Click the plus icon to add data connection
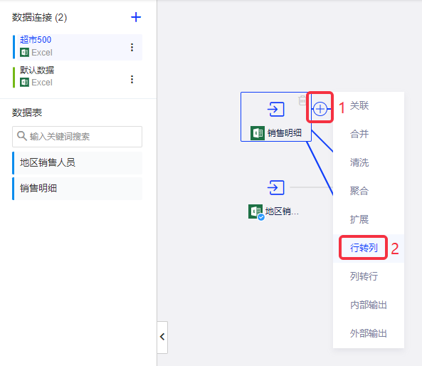The image size is (422, 366). pyautogui.click(x=136, y=17)
